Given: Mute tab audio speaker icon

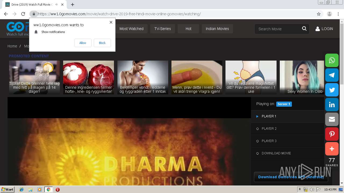Looking at the screenshot, I should 56,5.
